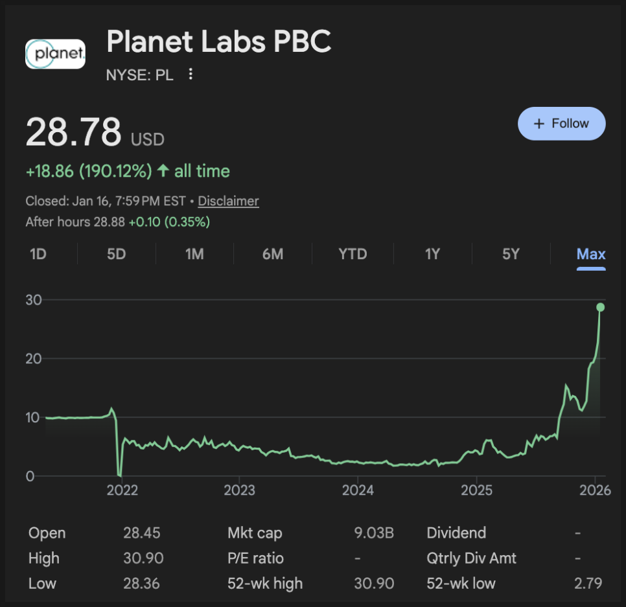Show the 5Y chart range
Image resolution: width=626 pixels, height=607 pixels.
pyautogui.click(x=511, y=254)
